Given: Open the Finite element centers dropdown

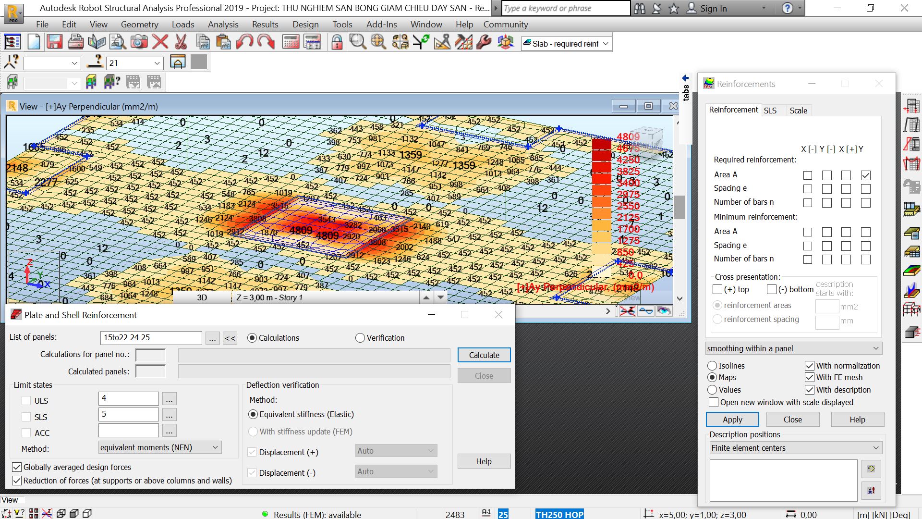Looking at the screenshot, I should (796, 448).
